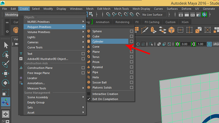This screenshot has height=123, width=219.
Task: Click the polygon cube shelf icon
Action: coord(171,30)
